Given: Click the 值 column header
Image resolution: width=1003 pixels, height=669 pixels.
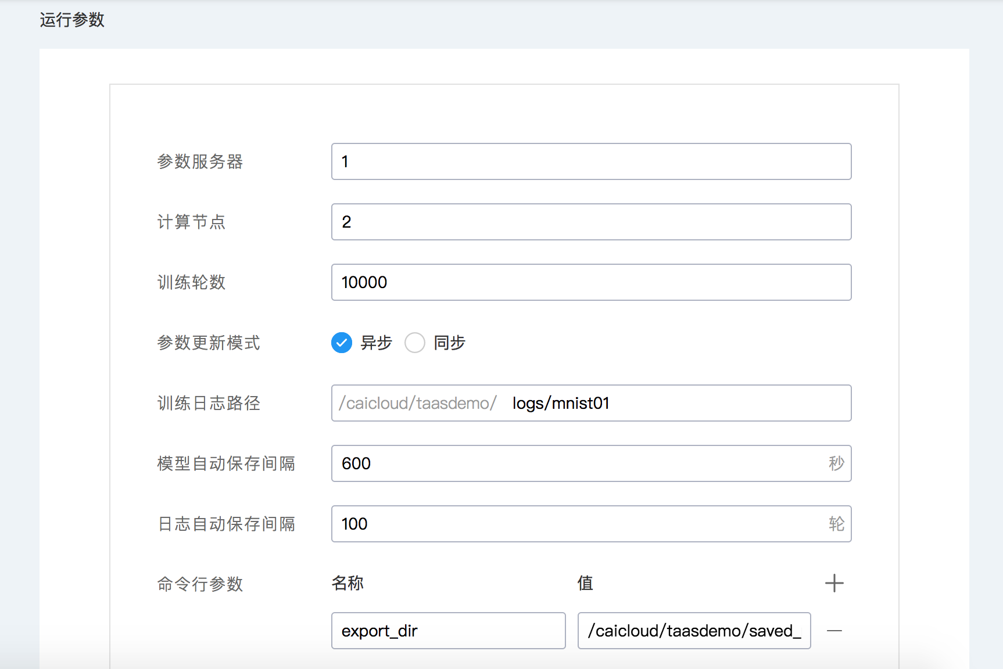Looking at the screenshot, I should [x=585, y=583].
